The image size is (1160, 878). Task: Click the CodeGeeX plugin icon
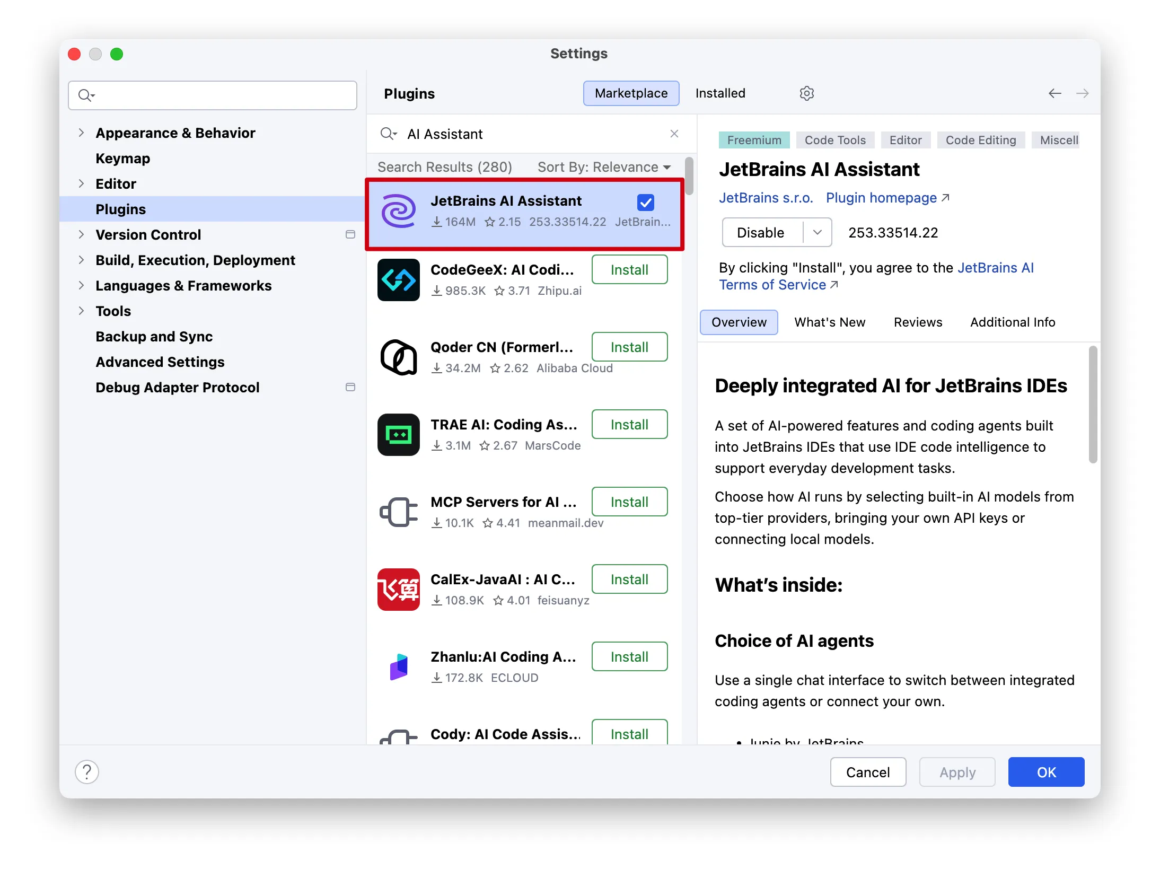click(x=399, y=280)
